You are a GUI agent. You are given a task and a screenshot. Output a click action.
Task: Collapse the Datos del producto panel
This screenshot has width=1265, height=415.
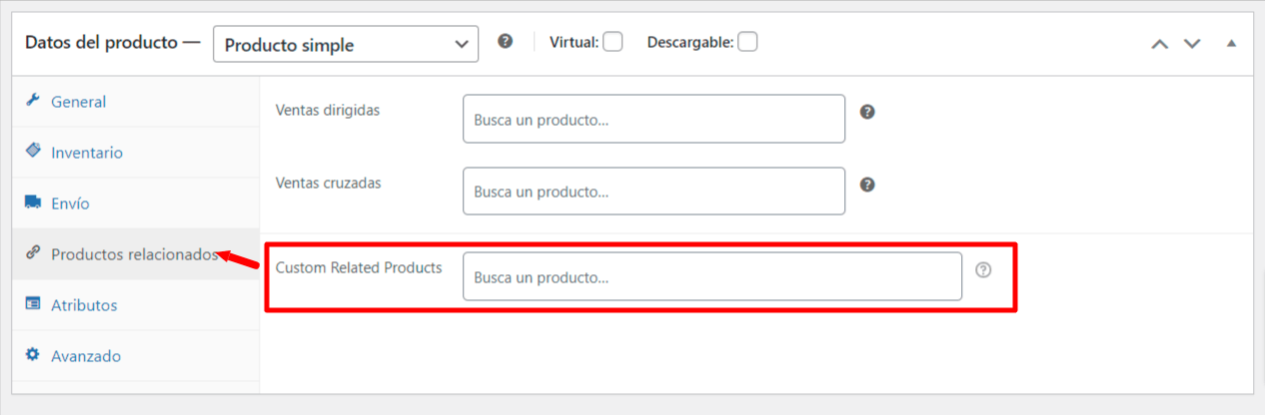(1231, 44)
